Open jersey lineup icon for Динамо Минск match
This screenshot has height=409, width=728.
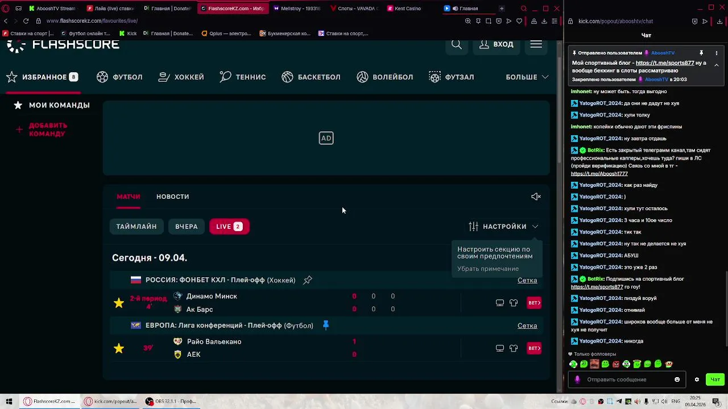(514, 303)
